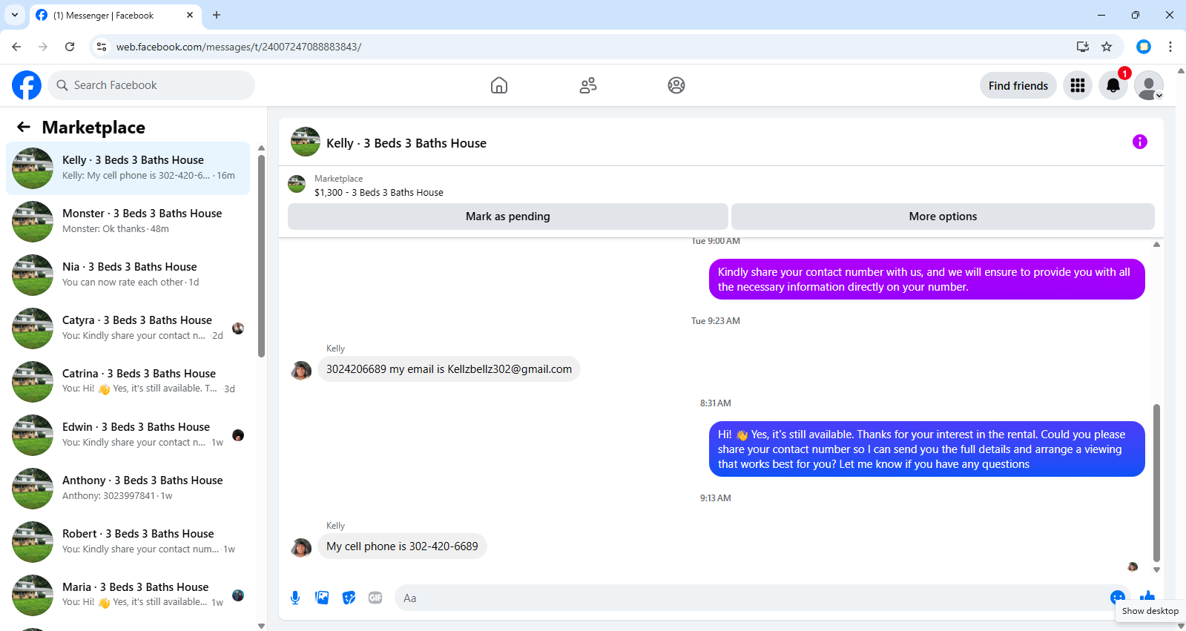Go back in the browser
The width and height of the screenshot is (1186, 631).
click(16, 47)
